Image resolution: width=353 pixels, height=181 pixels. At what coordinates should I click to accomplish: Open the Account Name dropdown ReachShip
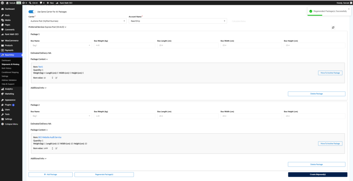[x=178, y=21]
